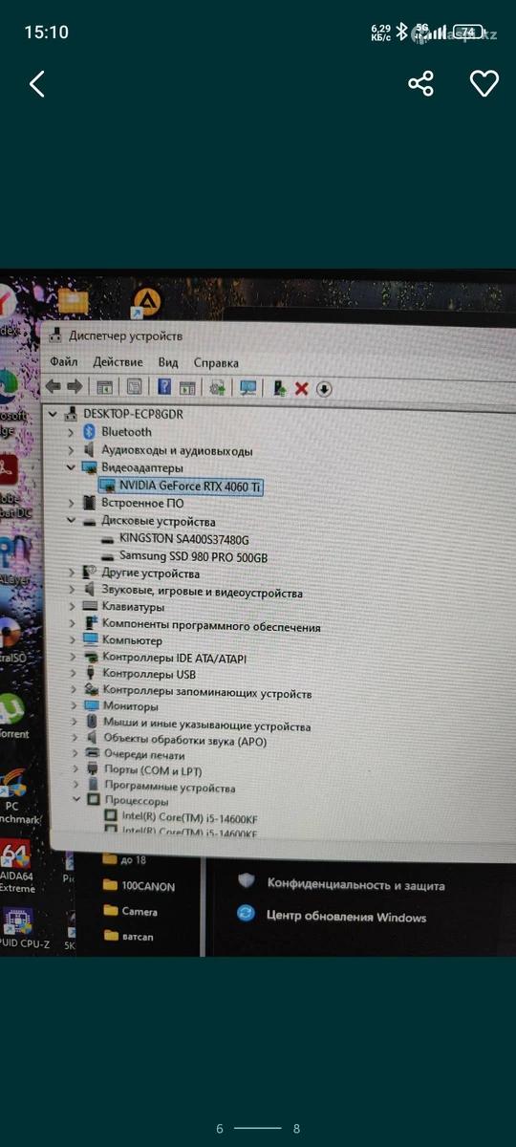This screenshot has height=1147, width=516.
Task: Collapse the Видеоадаптеры category
Action: (71, 468)
